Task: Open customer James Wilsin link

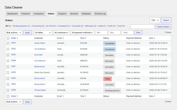Action: [x=40, y=43]
